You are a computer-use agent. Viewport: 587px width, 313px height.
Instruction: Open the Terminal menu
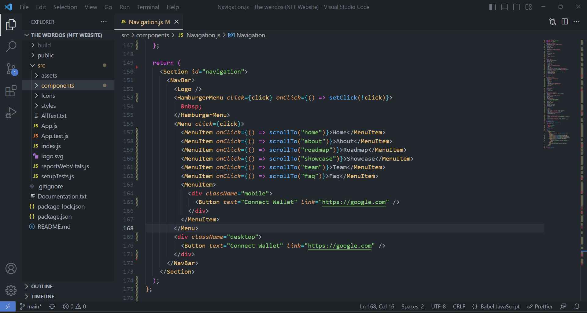coord(148,7)
